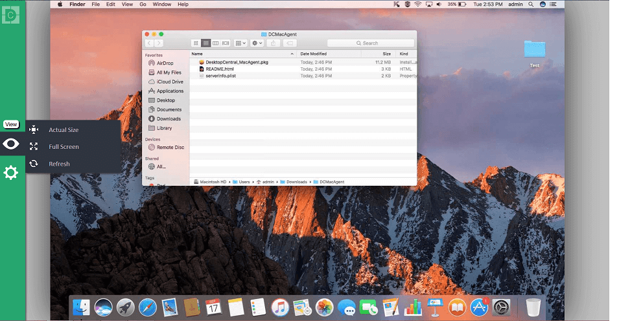Click the Finder share button
This screenshot has width=619, height=321.
(x=274, y=43)
